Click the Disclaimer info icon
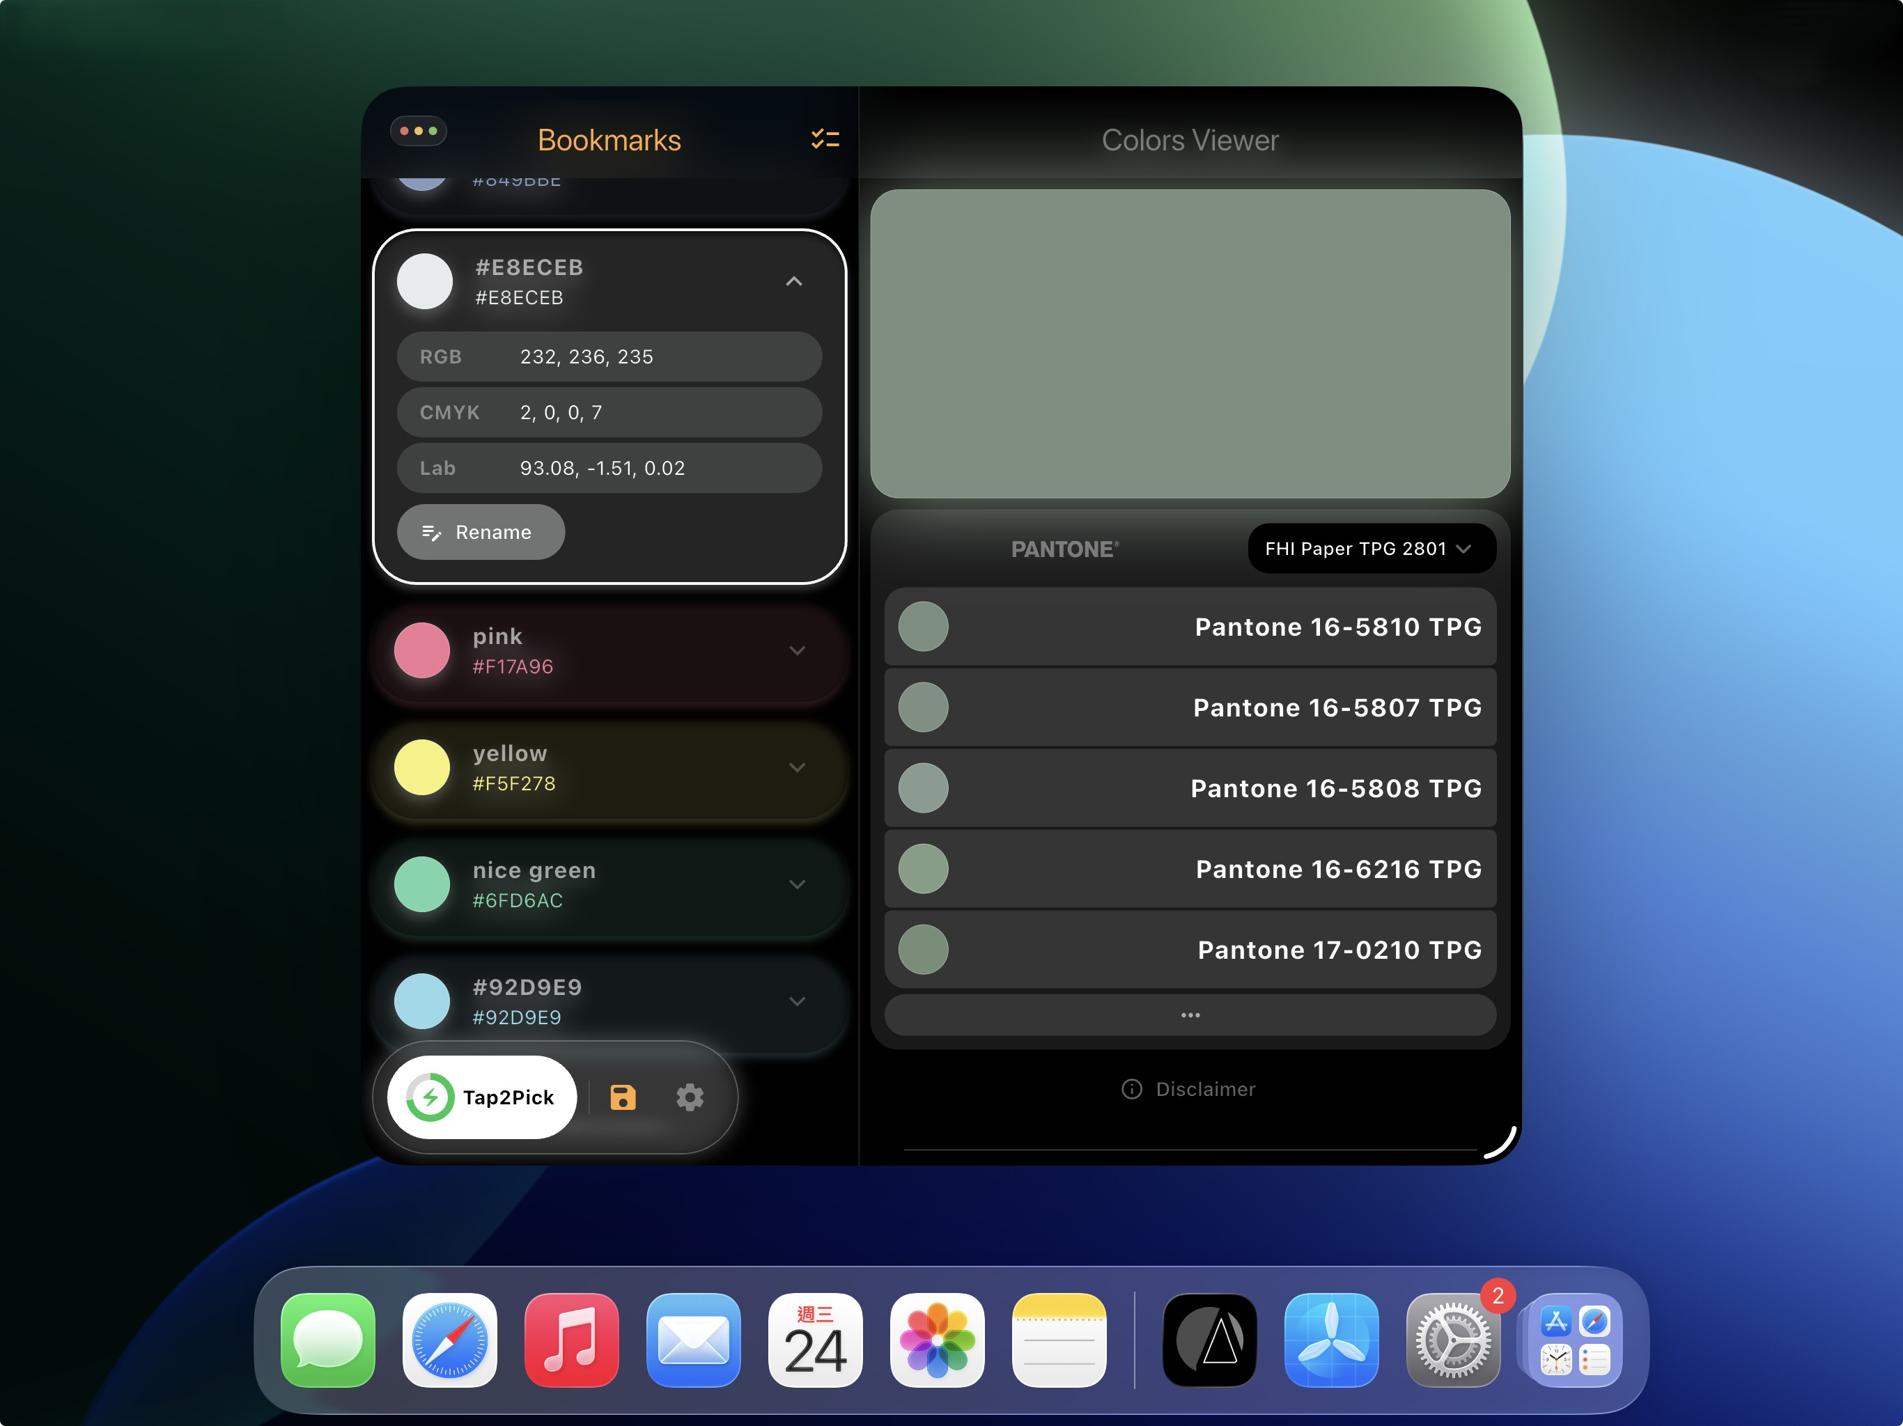This screenshot has height=1426, width=1903. coord(1132,1089)
